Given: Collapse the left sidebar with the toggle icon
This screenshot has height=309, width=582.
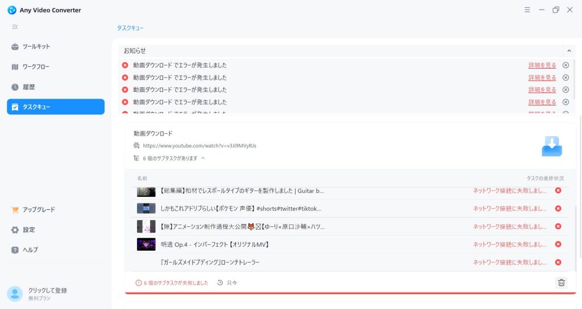Looking at the screenshot, I should [x=15, y=27].
